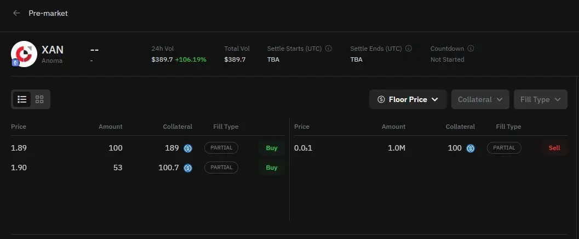Click USDC coin icon in 1.90 row

(x=188, y=168)
